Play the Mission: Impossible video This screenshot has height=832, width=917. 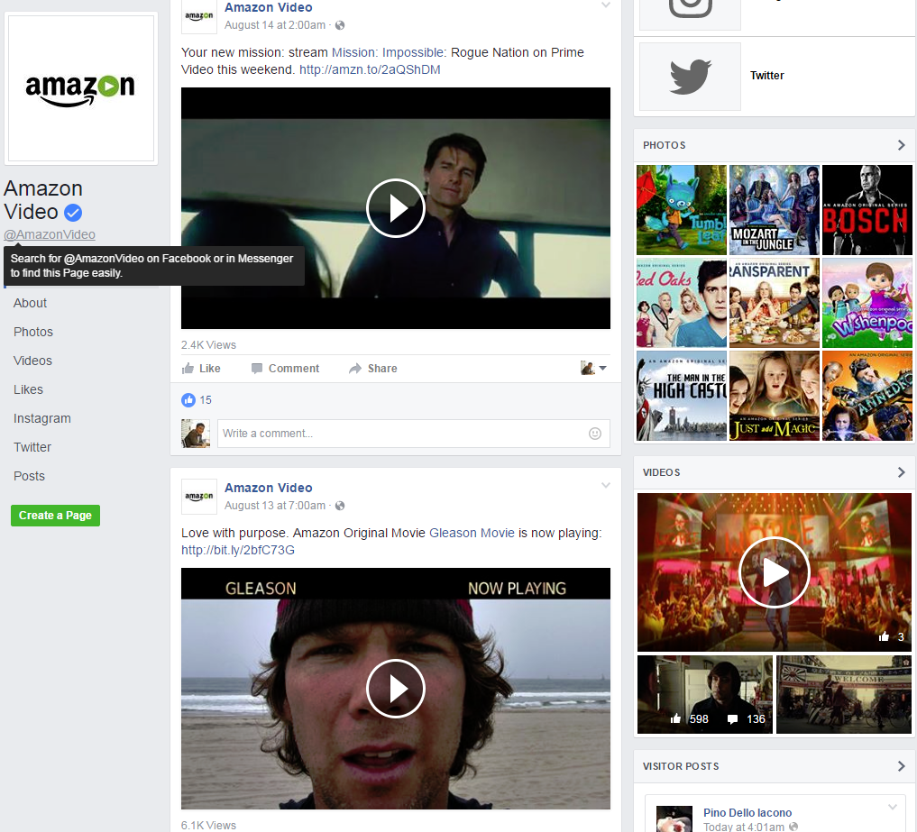click(x=395, y=208)
